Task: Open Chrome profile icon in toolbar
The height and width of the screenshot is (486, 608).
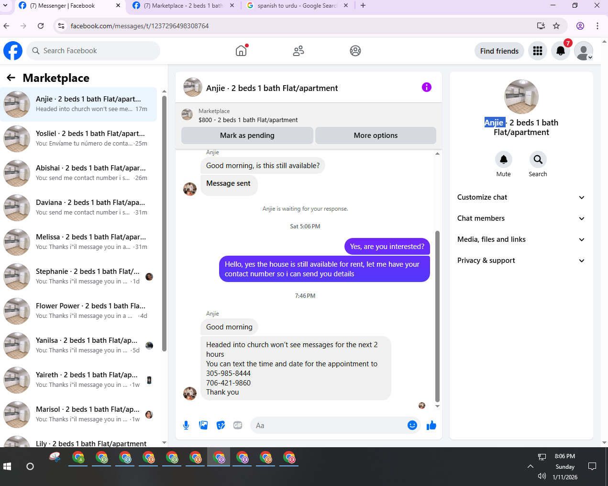Action: (580, 26)
